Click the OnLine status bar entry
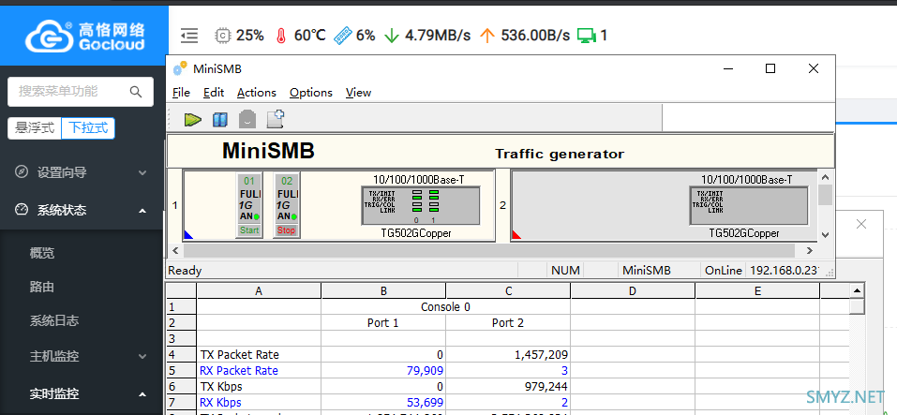897x415 pixels. (724, 271)
